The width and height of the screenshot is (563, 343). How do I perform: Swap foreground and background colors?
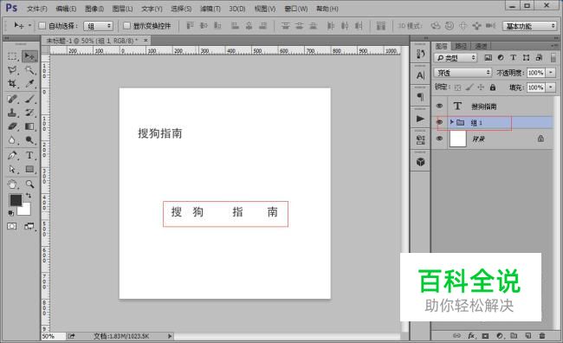click(29, 196)
